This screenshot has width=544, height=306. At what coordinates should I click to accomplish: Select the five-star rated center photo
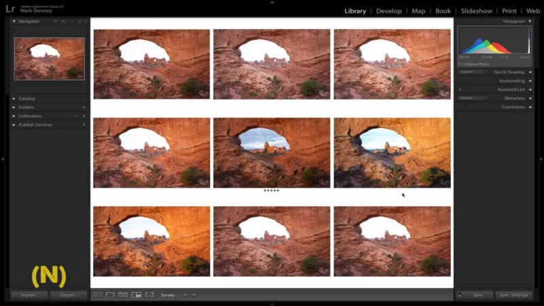click(x=271, y=152)
